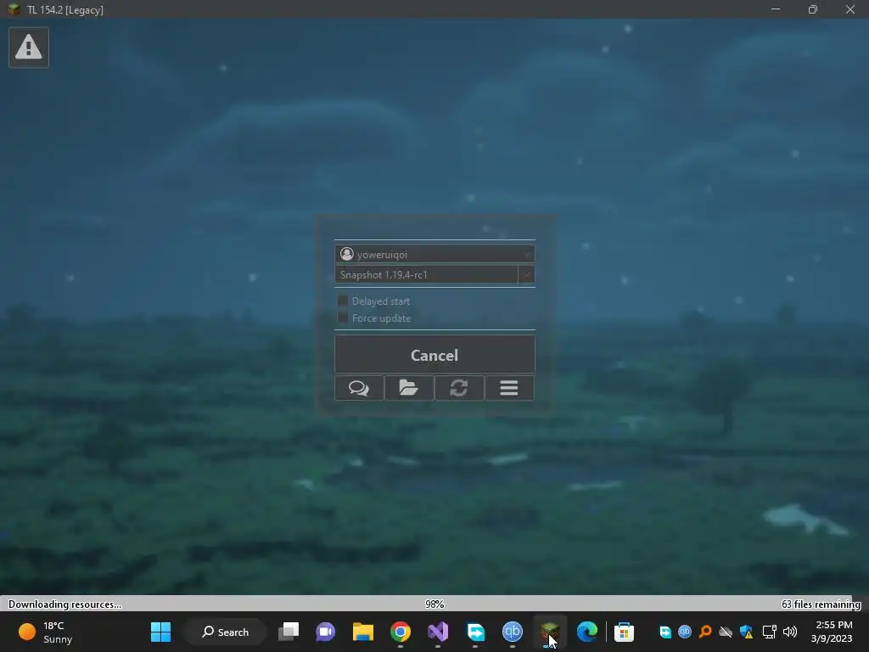Click the account avatar icon beside yoweruiqoi
This screenshot has width=869, height=652.
(347, 254)
